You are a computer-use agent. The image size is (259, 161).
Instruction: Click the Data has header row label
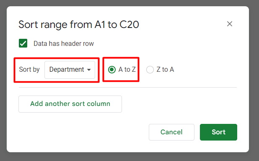pos(64,43)
